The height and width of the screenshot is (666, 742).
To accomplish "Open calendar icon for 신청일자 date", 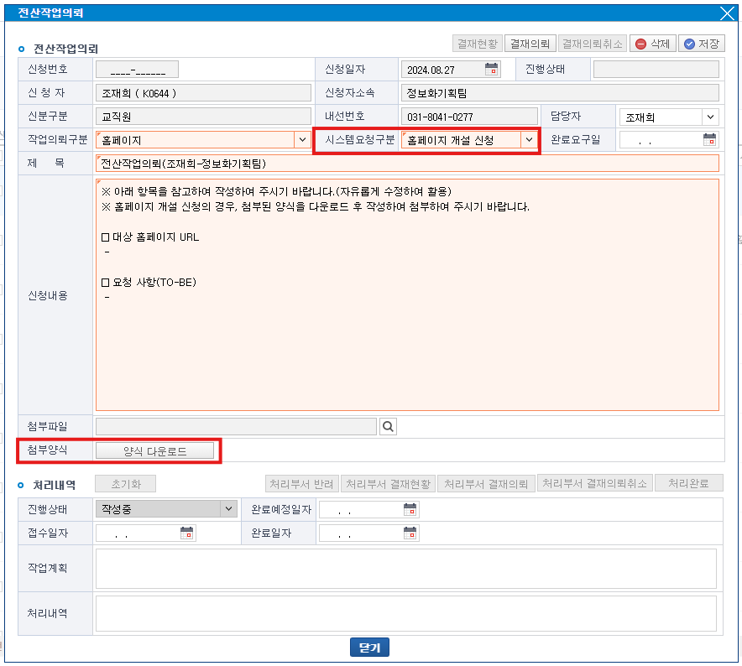I will coord(492,70).
